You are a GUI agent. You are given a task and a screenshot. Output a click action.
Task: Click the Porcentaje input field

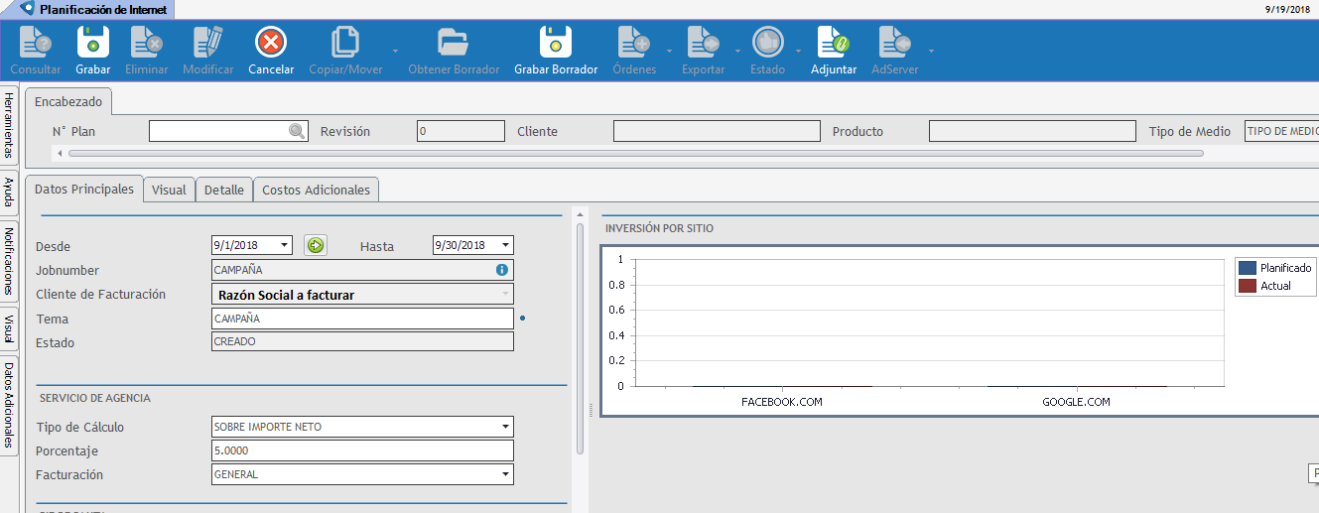[x=362, y=451]
